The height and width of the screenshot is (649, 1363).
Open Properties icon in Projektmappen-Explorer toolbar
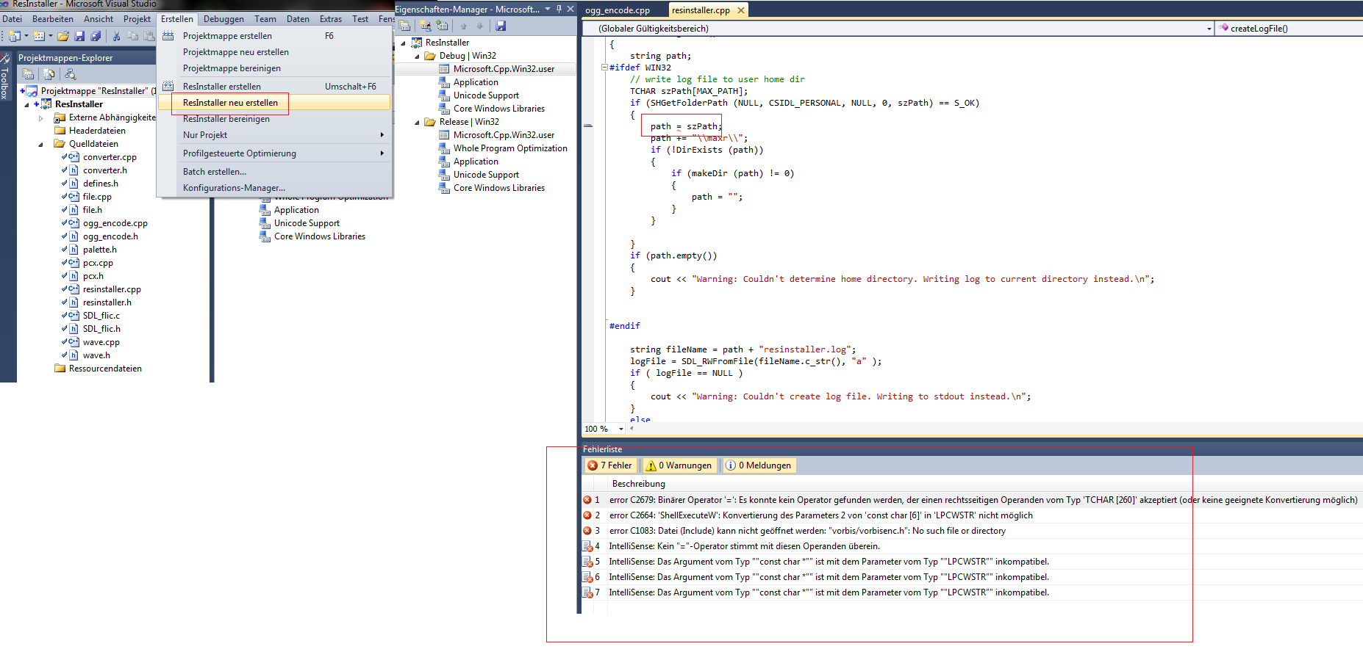pyautogui.click(x=28, y=74)
